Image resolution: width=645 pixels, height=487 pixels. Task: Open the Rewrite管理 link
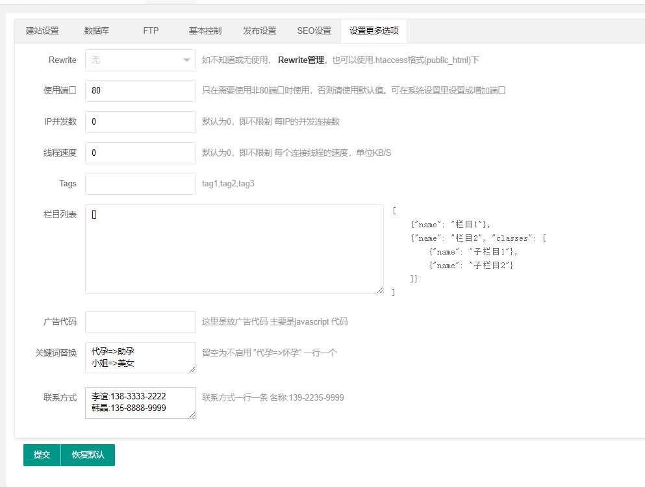[301, 60]
